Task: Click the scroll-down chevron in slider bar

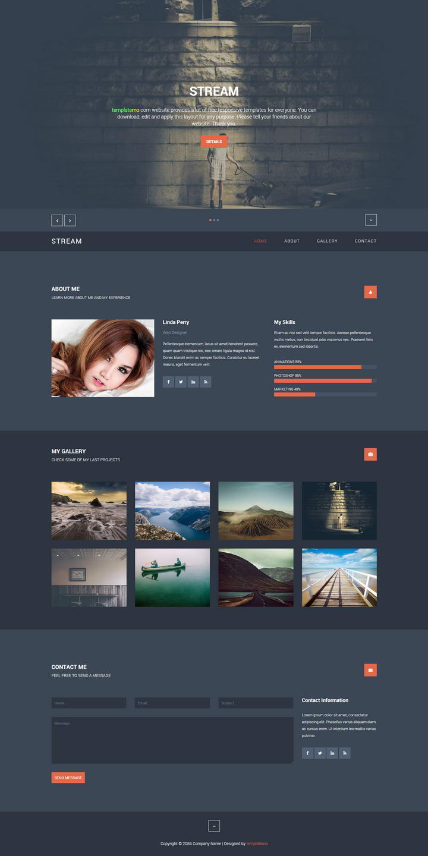Action: tap(370, 220)
